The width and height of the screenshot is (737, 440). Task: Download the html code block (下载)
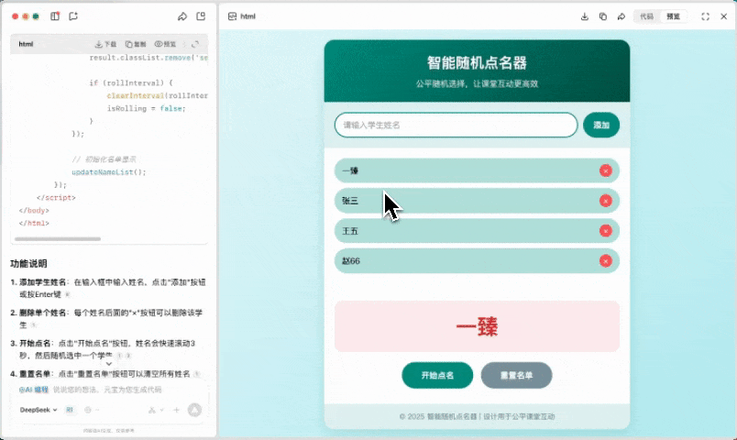[105, 44]
